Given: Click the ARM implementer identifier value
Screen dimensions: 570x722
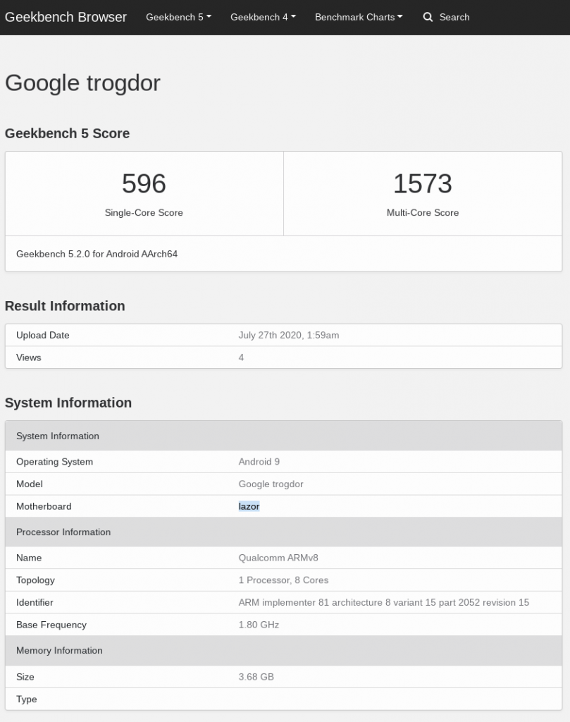Looking at the screenshot, I should tap(383, 603).
